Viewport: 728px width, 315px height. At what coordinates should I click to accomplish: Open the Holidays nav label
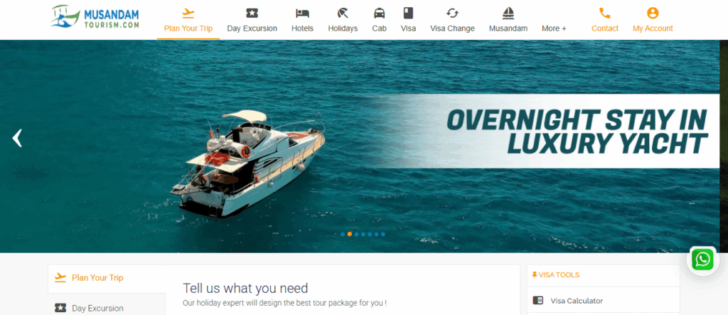coord(343,28)
